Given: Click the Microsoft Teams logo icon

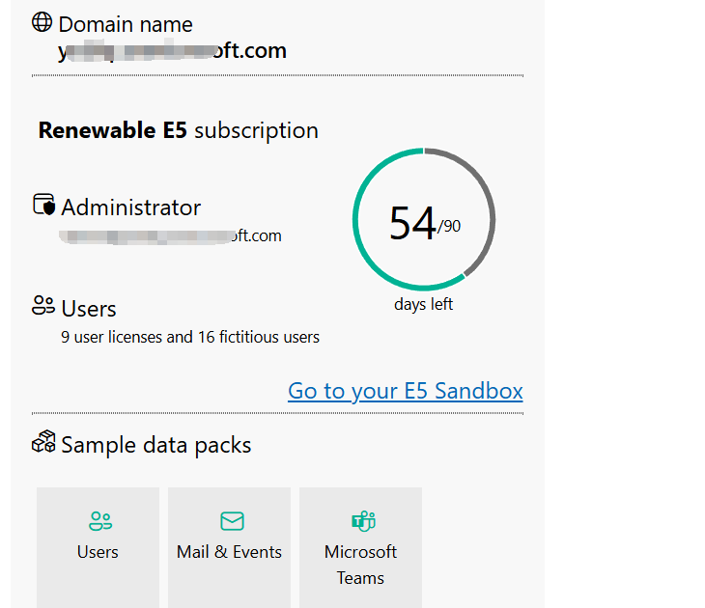Looking at the screenshot, I should coord(363,521).
